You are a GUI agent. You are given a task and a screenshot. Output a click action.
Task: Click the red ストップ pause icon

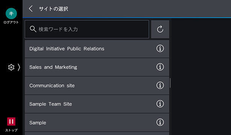[x=11, y=121]
